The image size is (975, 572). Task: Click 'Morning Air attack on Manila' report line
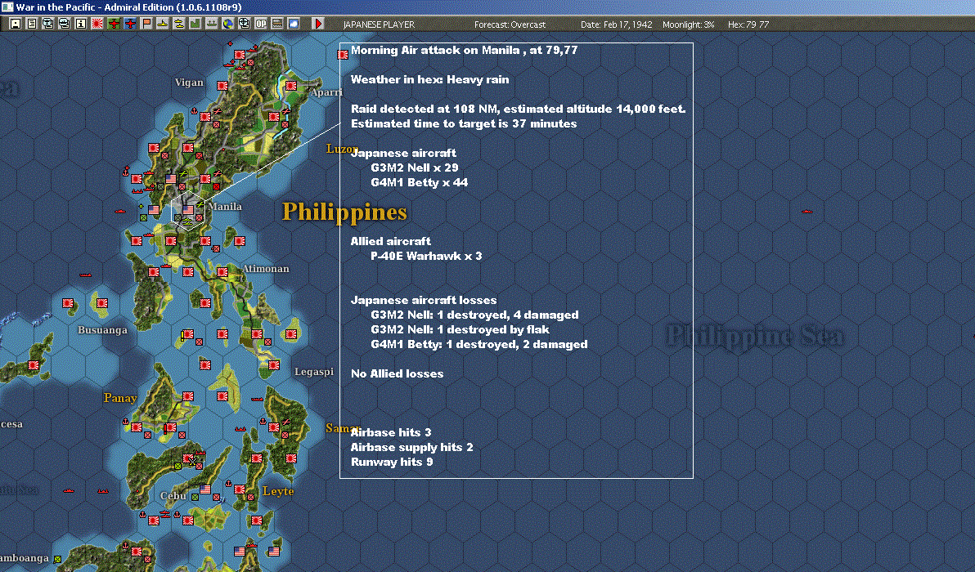(464, 51)
